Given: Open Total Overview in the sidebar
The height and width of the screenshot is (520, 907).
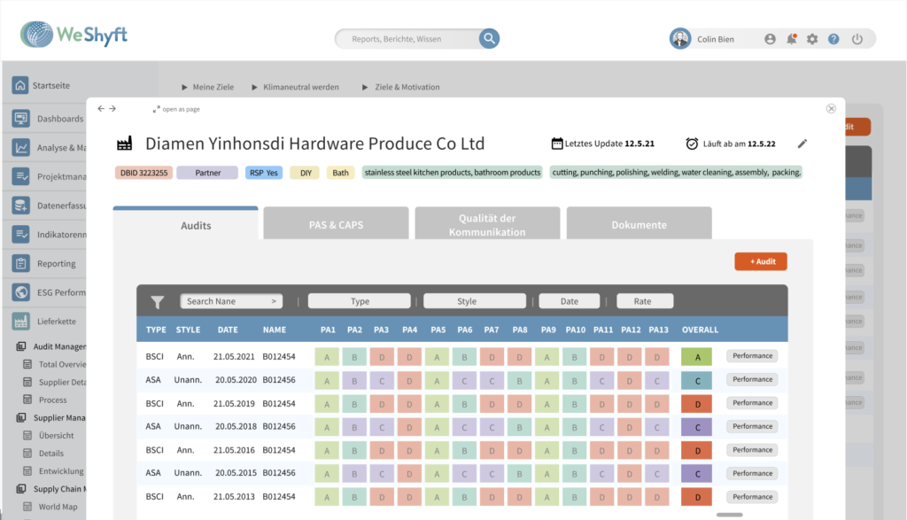Looking at the screenshot, I should point(54,364).
